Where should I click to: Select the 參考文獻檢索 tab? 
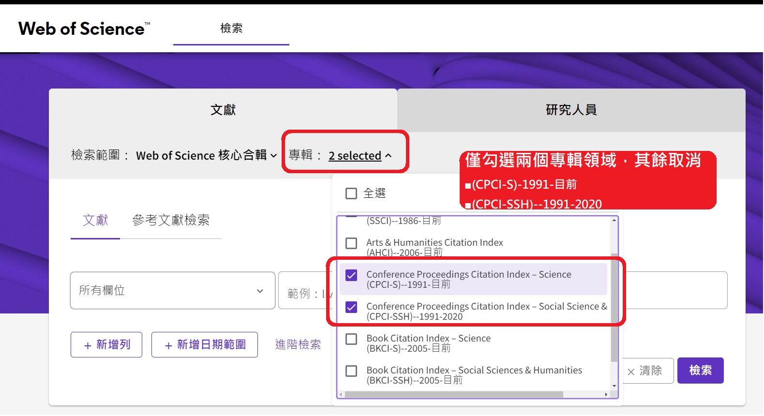coord(171,221)
